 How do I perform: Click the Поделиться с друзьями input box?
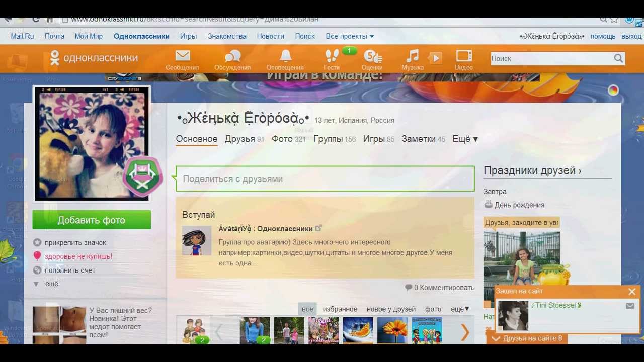click(x=325, y=179)
